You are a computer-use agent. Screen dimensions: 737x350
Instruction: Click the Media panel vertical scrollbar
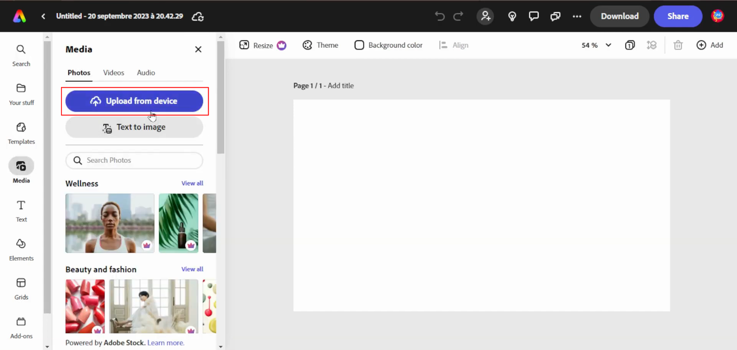pos(221,98)
